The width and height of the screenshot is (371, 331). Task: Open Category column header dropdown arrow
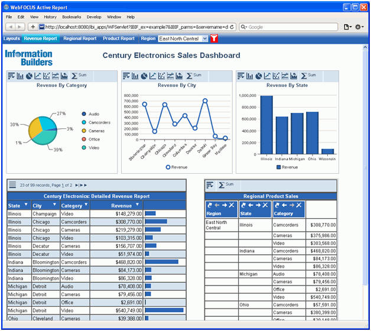coord(86,205)
